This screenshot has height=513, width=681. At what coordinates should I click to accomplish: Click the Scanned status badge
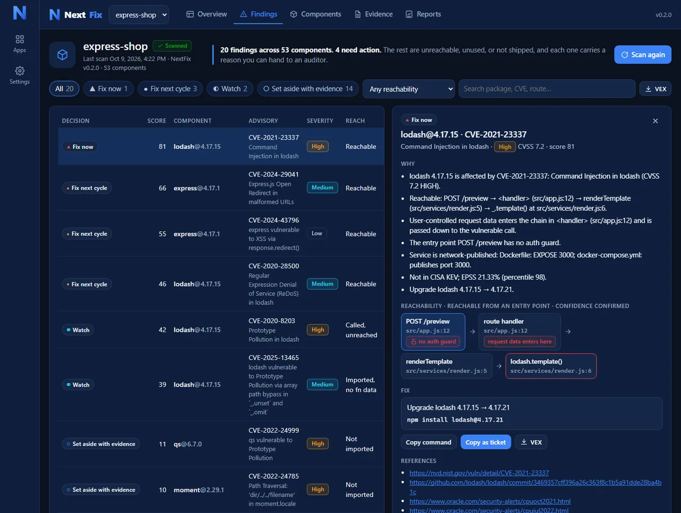(x=172, y=46)
